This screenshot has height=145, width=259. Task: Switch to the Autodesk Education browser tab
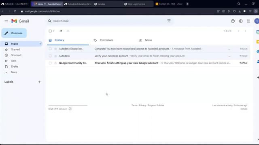pyautogui.click(x=78, y=4)
